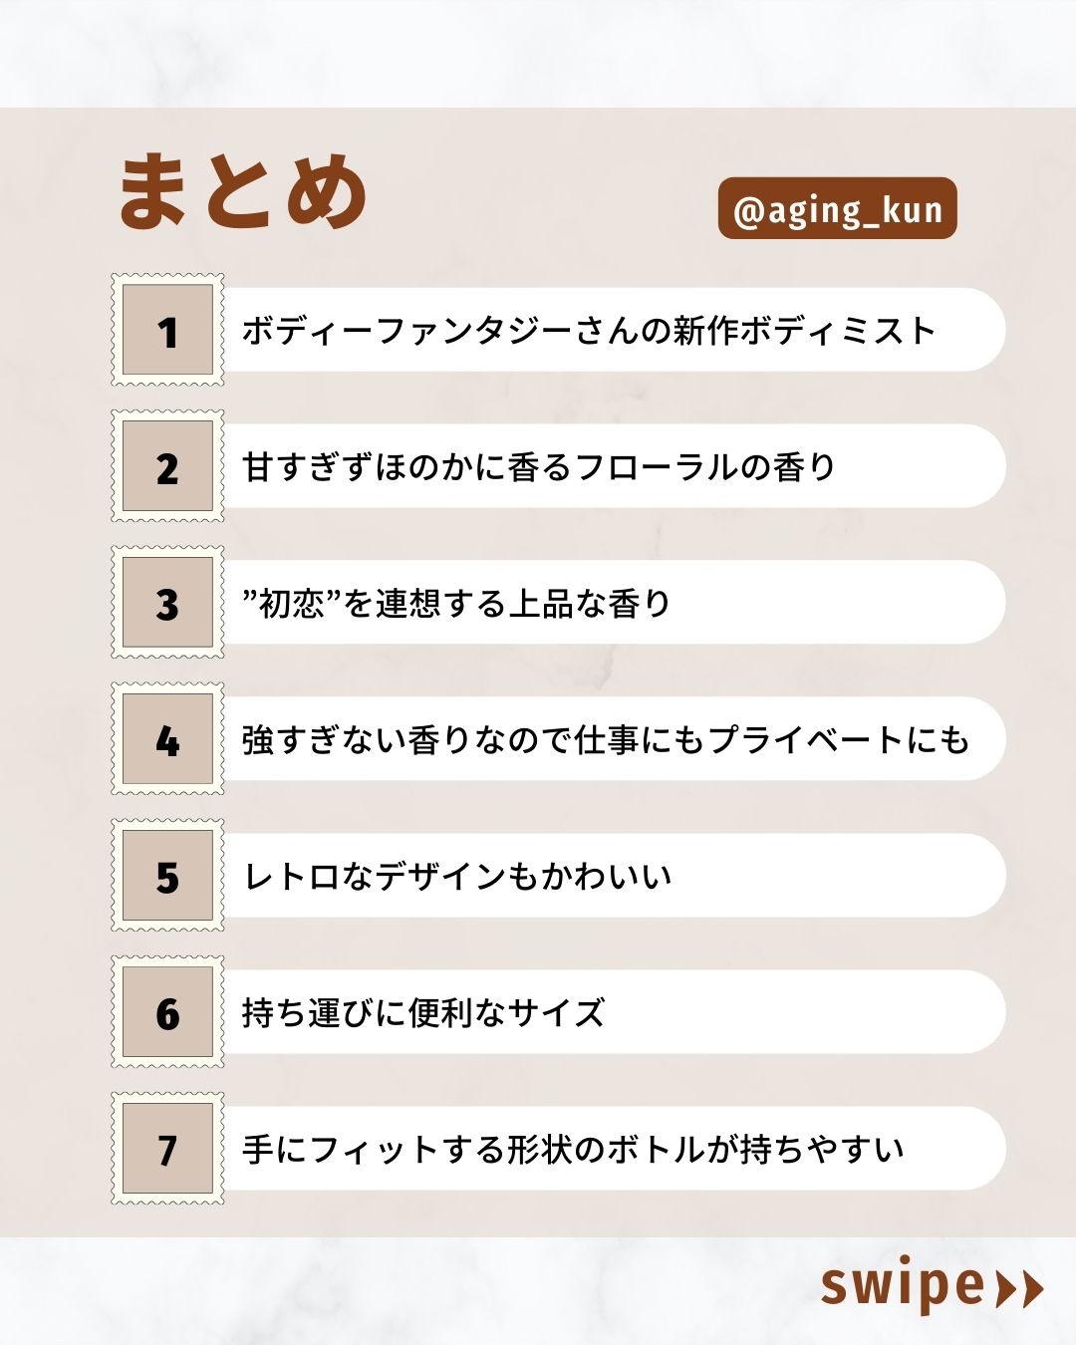Click the number 6 stamp icon
Image resolution: width=1076 pixels, height=1345 pixels.
[167, 1012]
